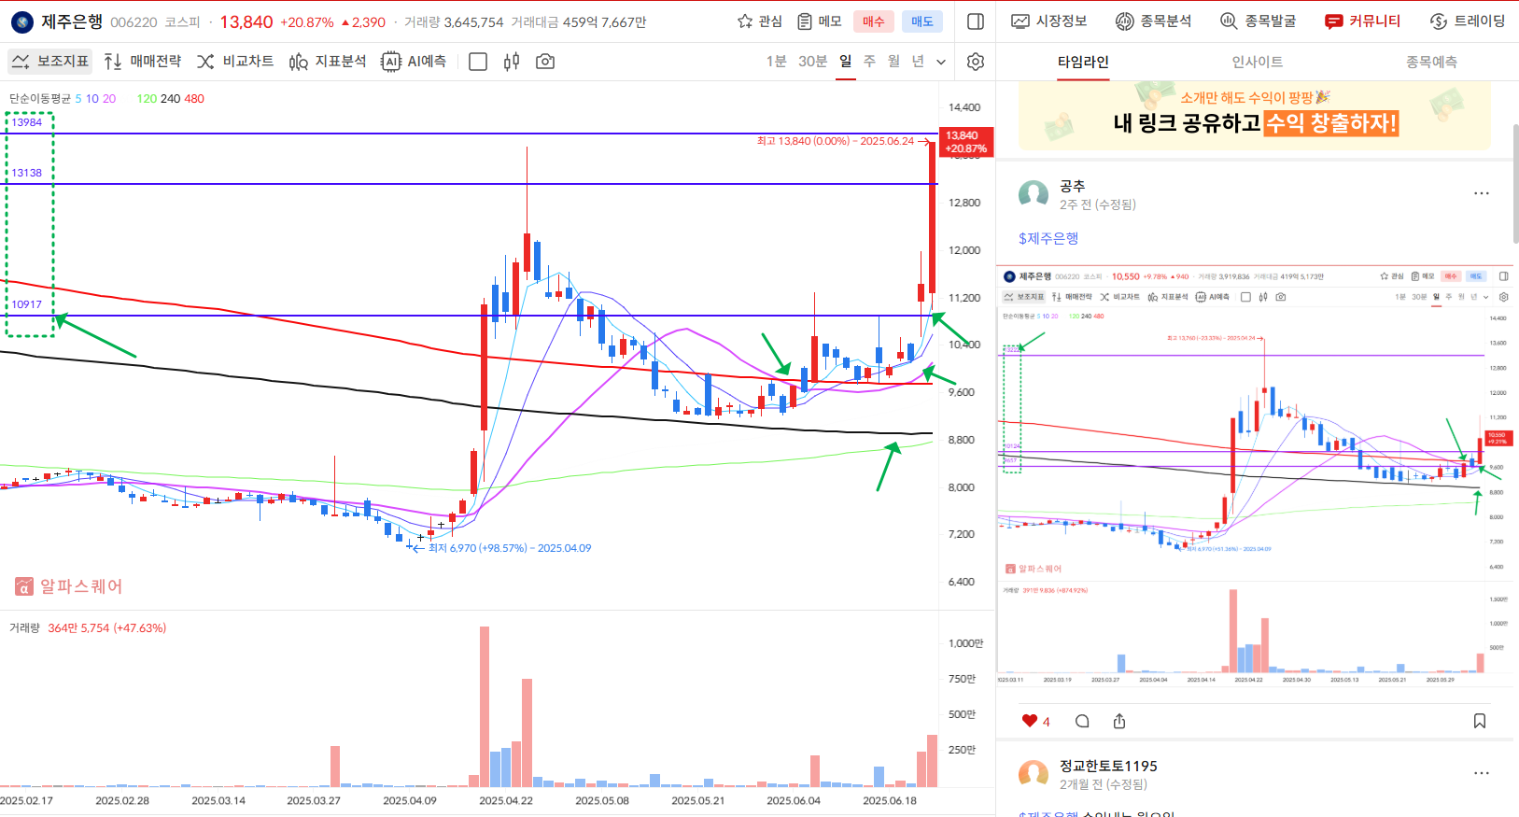The width and height of the screenshot is (1519, 817).
Task: Switch to 타임라인 tab
Action: pos(1083,62)
